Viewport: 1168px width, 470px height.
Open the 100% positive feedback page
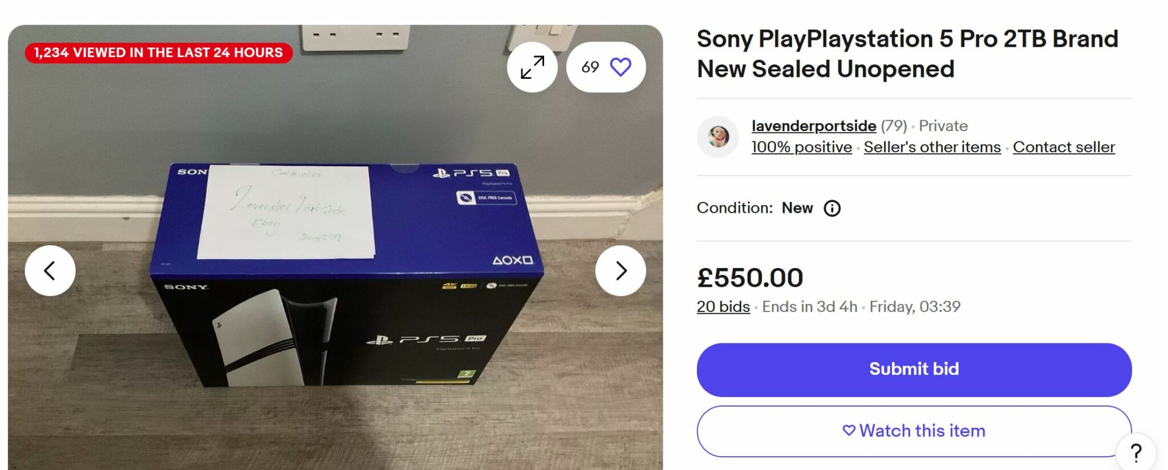[x=801, y=147]
